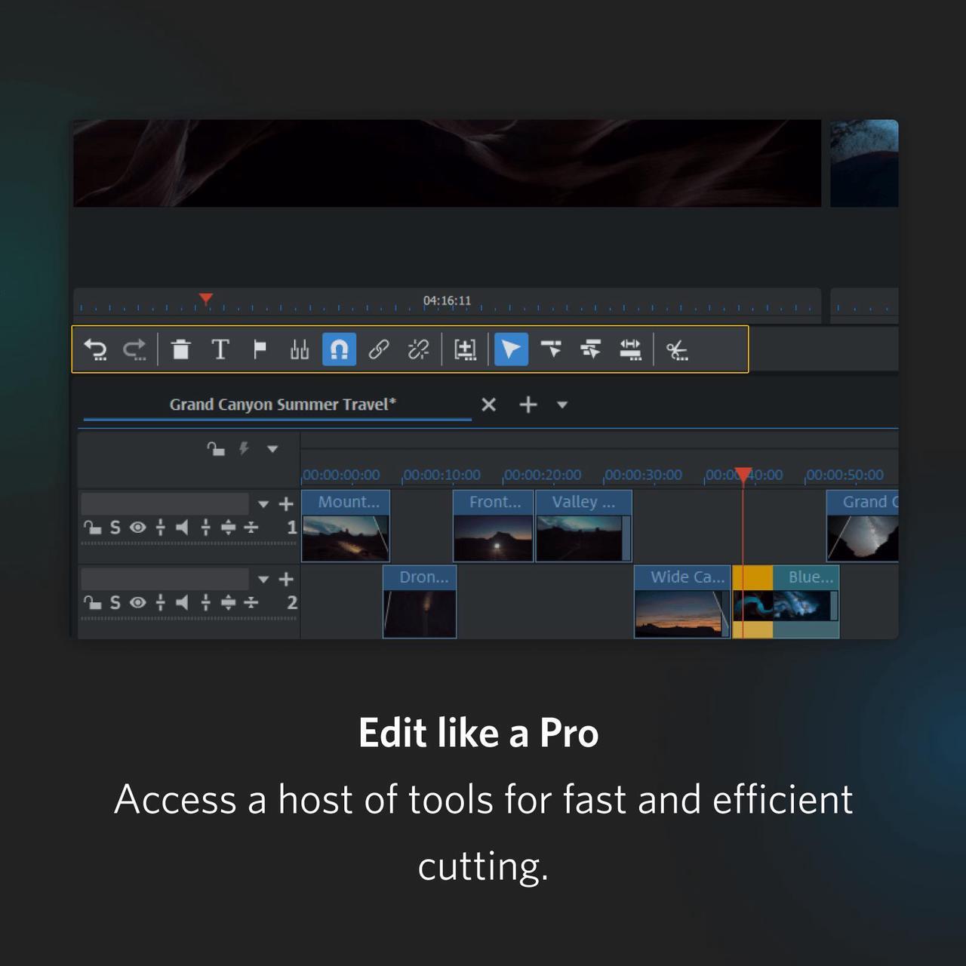Open the audio mixer faders icon
966x966 pixels.
pyautogui.click(x=300, y=349)
